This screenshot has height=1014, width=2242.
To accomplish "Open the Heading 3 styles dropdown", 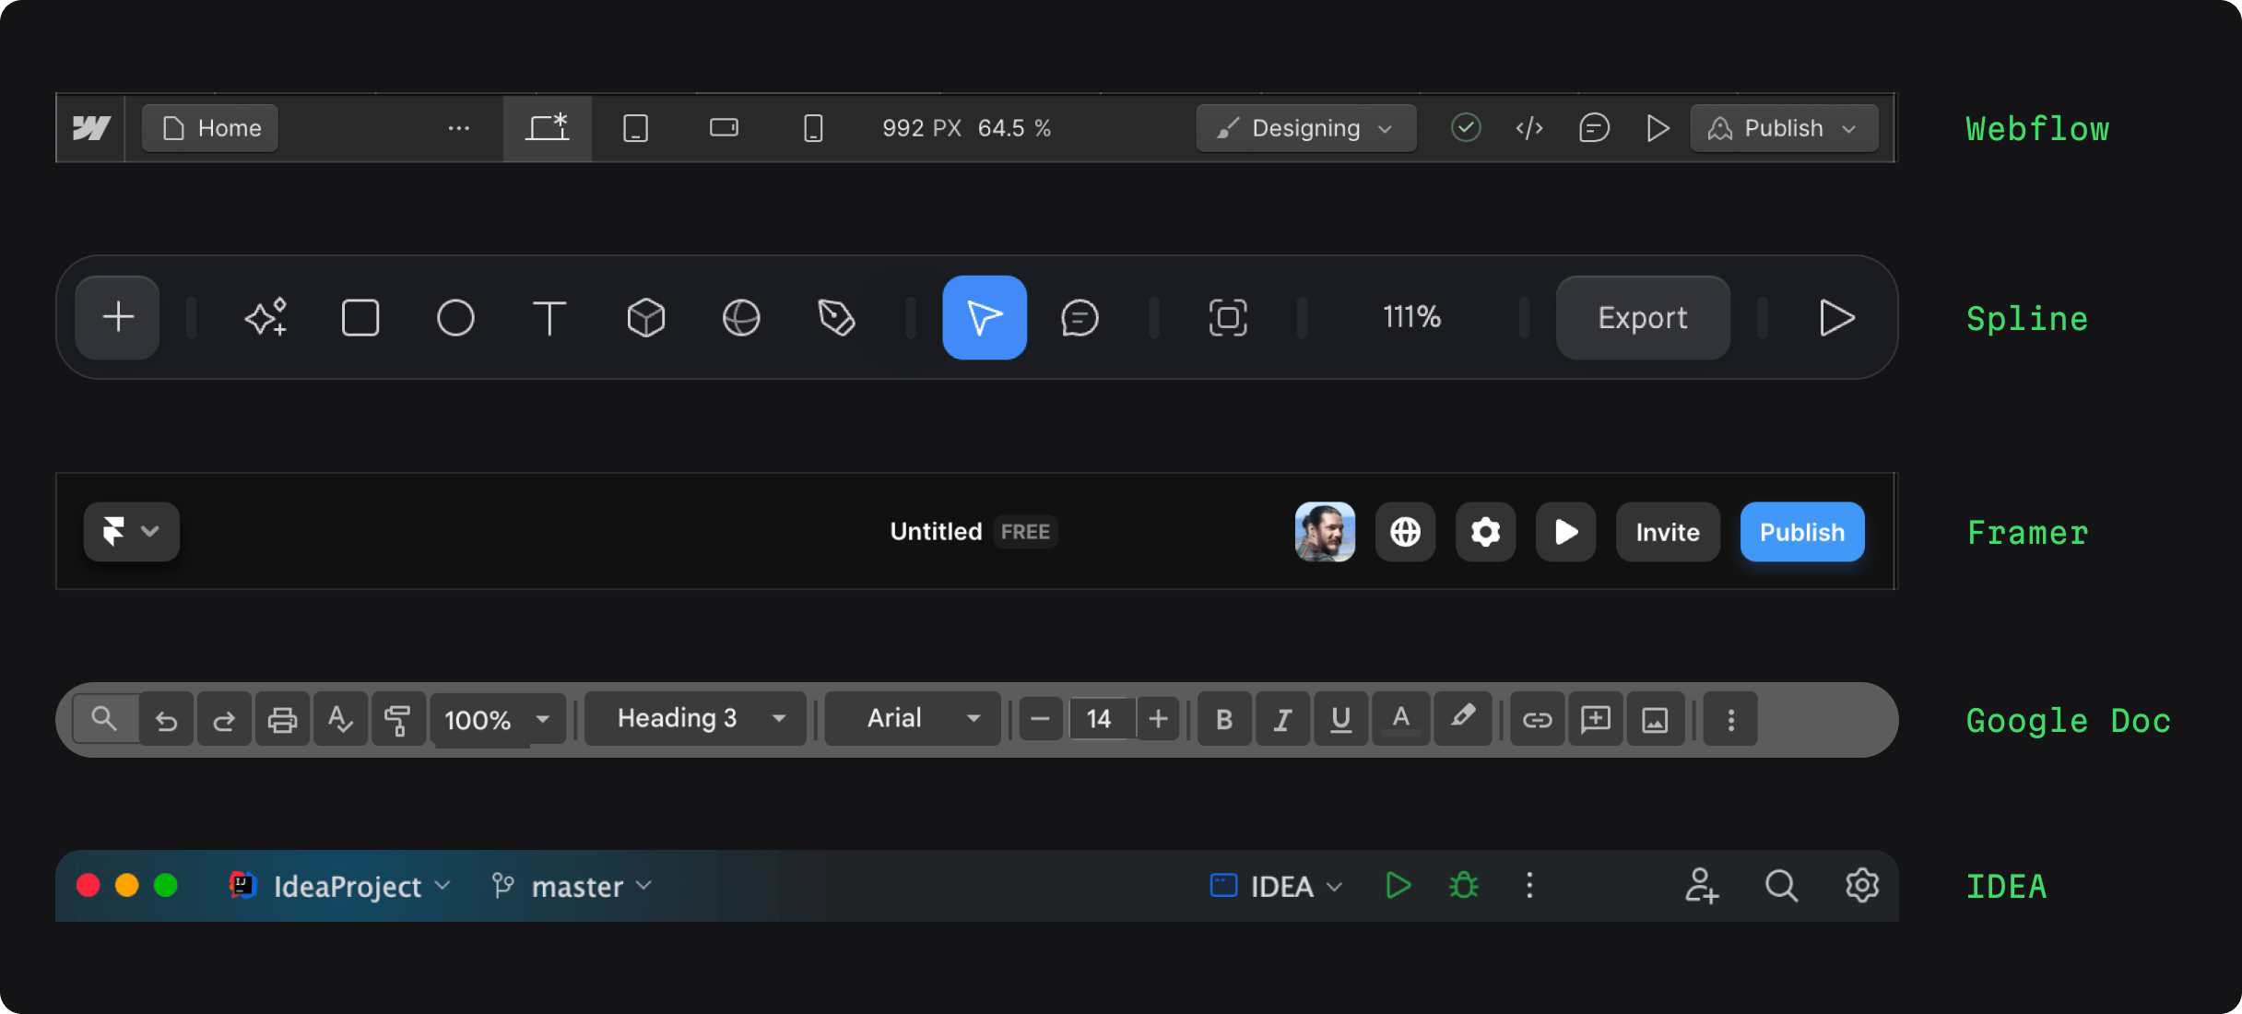I will [695, 718].
